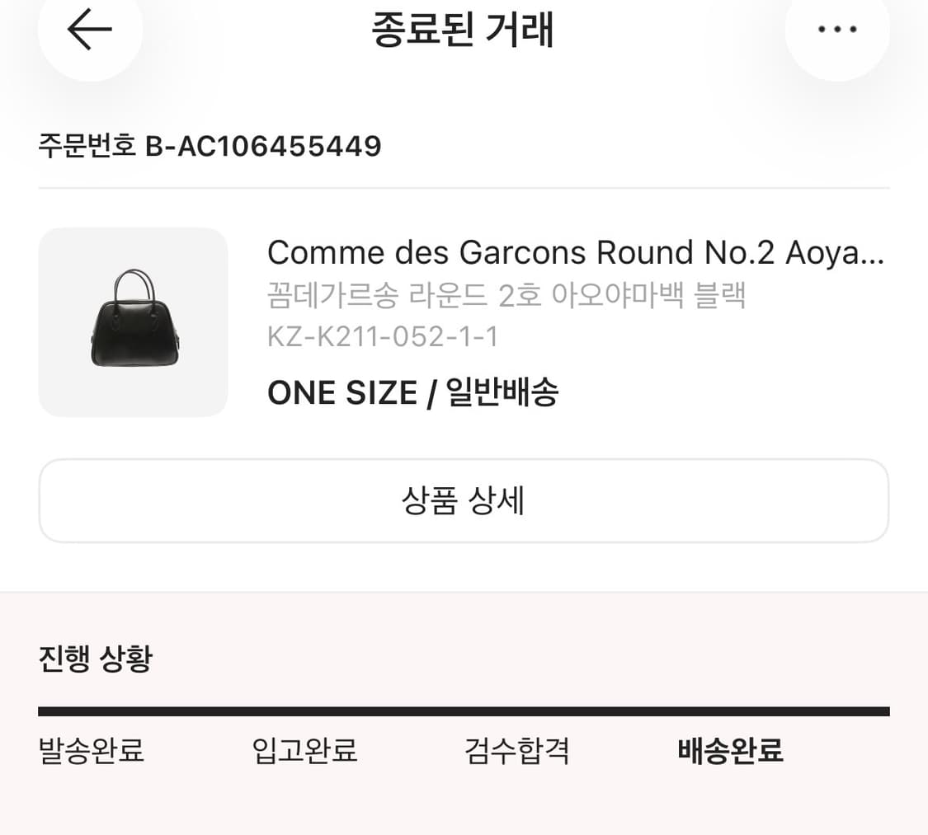Viewport: 928px width, 835px height.
Task: Select the 입고완료 progress stage label
Action: click(x=304, y=751)
